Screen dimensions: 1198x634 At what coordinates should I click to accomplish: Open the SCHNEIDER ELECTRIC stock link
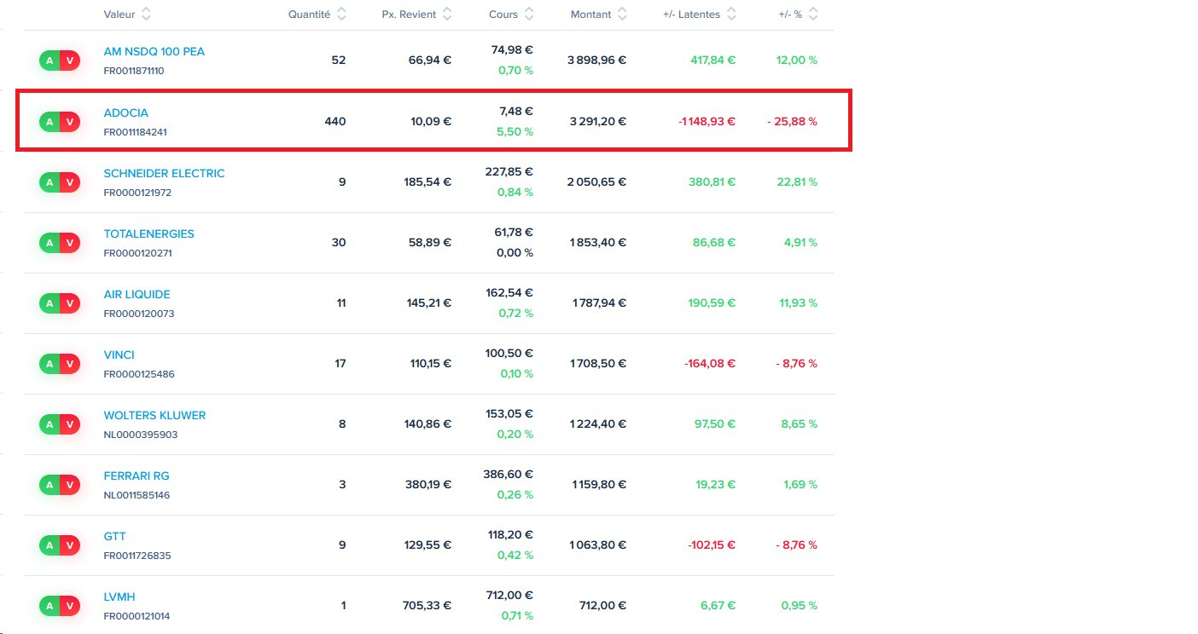[x=164, y=173]
